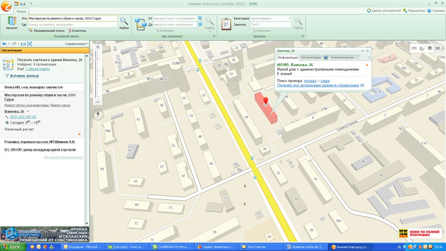The image size is (446, 251).
Task: Click the Ванеева, 26 address in the card
Action: (14, 112)
